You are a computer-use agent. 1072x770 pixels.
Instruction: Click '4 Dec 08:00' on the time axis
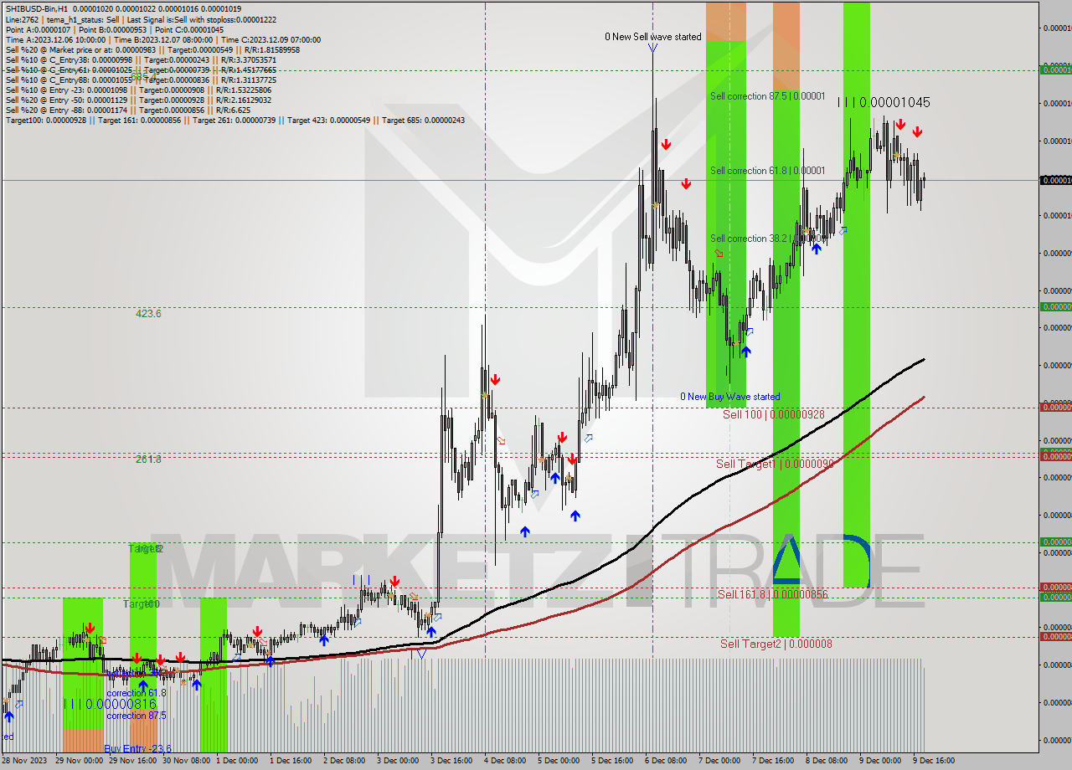(x=505, y=761)
